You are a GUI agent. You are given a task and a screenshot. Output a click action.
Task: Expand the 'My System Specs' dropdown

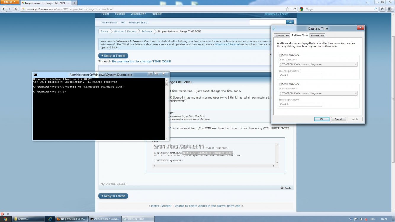(x=113, y=184)
